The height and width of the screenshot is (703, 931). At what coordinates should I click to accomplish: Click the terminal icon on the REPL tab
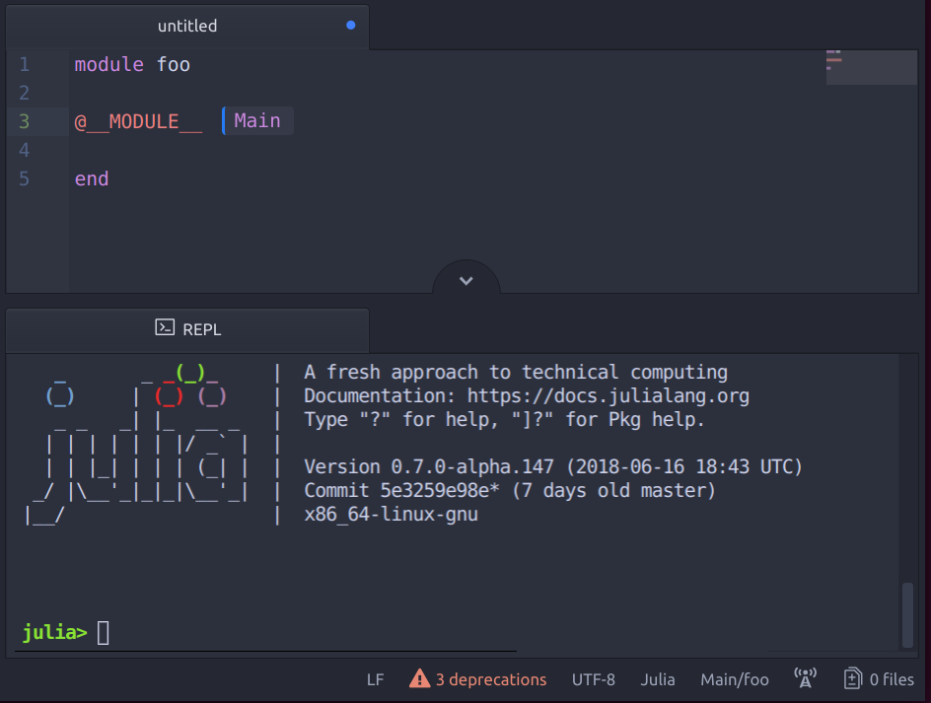pyautogui.click(x=166, y=329)
